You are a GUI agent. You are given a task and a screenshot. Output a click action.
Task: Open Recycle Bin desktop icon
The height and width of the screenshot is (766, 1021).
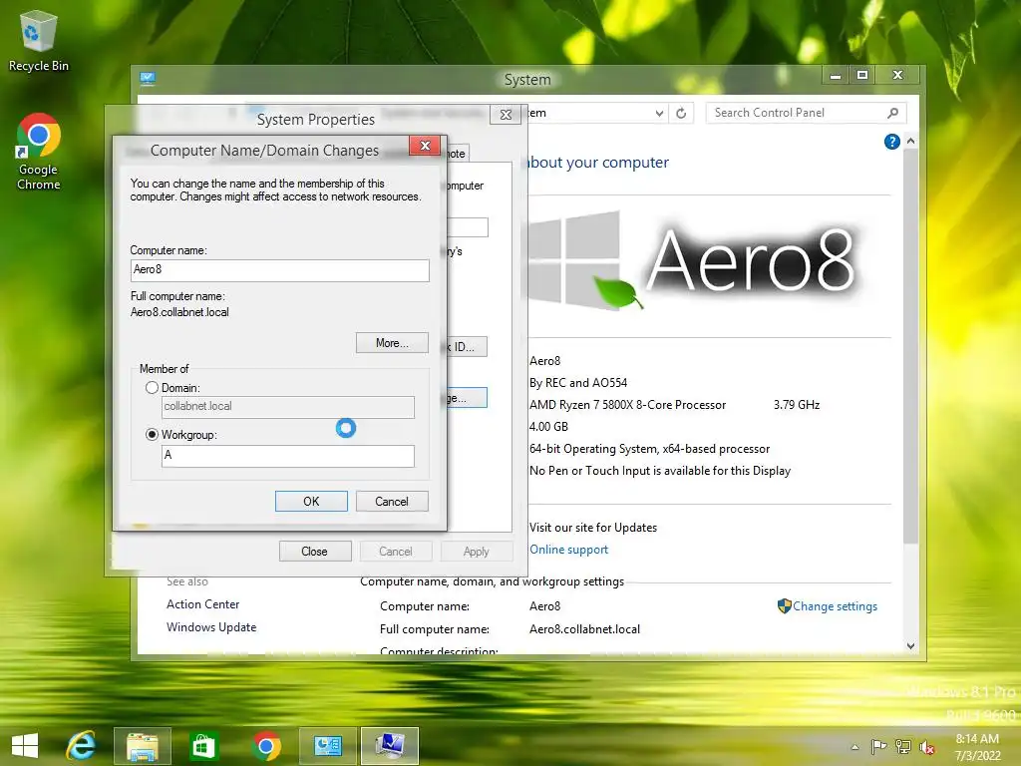39,41
